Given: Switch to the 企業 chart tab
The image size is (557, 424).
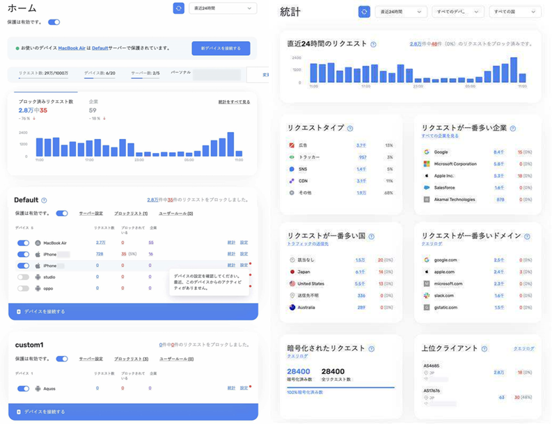Looking at the screenshot, I should [x=93, y=101].
